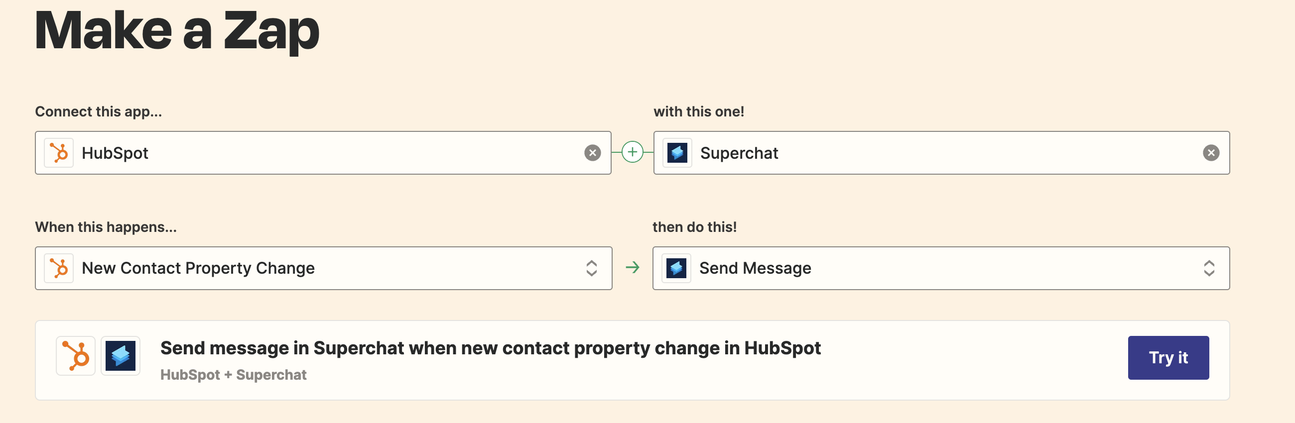Click the plus connector between the two apps
The width and height of the screenshot is (1295, 423).
click(633, 153)
